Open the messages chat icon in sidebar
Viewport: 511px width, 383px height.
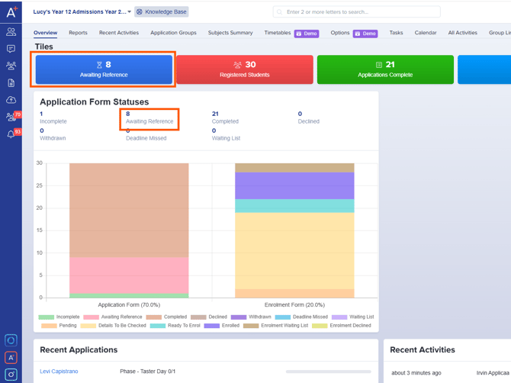(x=11, y=49)
